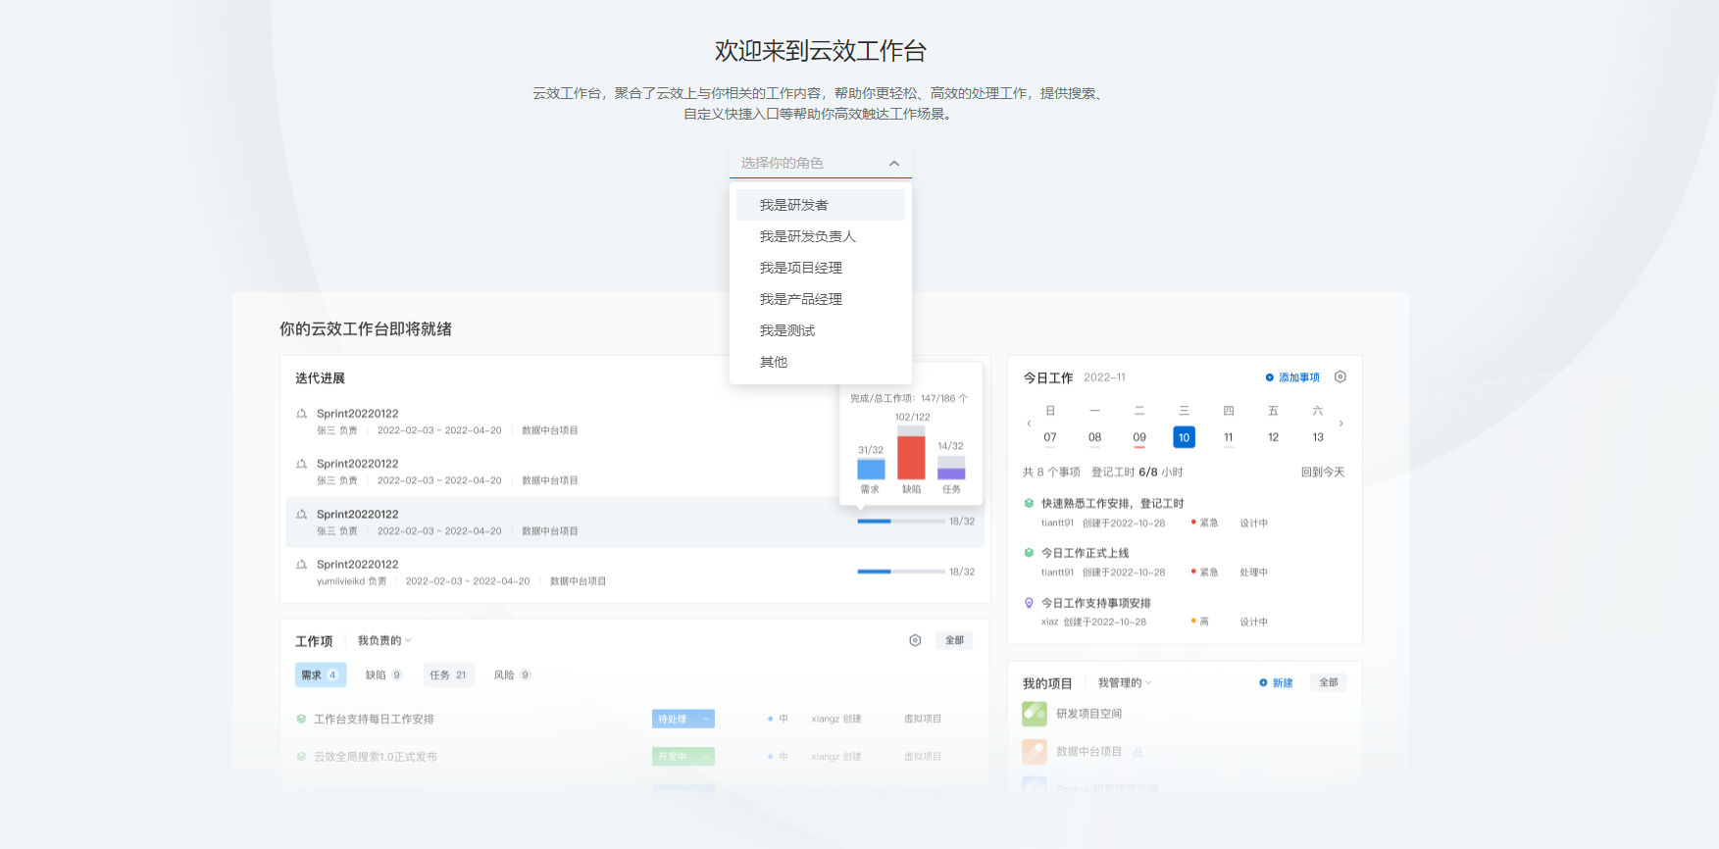Image resolution: width=1719 pixels, height=849 pixels.
Task: Select date 11 in the calendar
Action: [x=1229, y=437]
